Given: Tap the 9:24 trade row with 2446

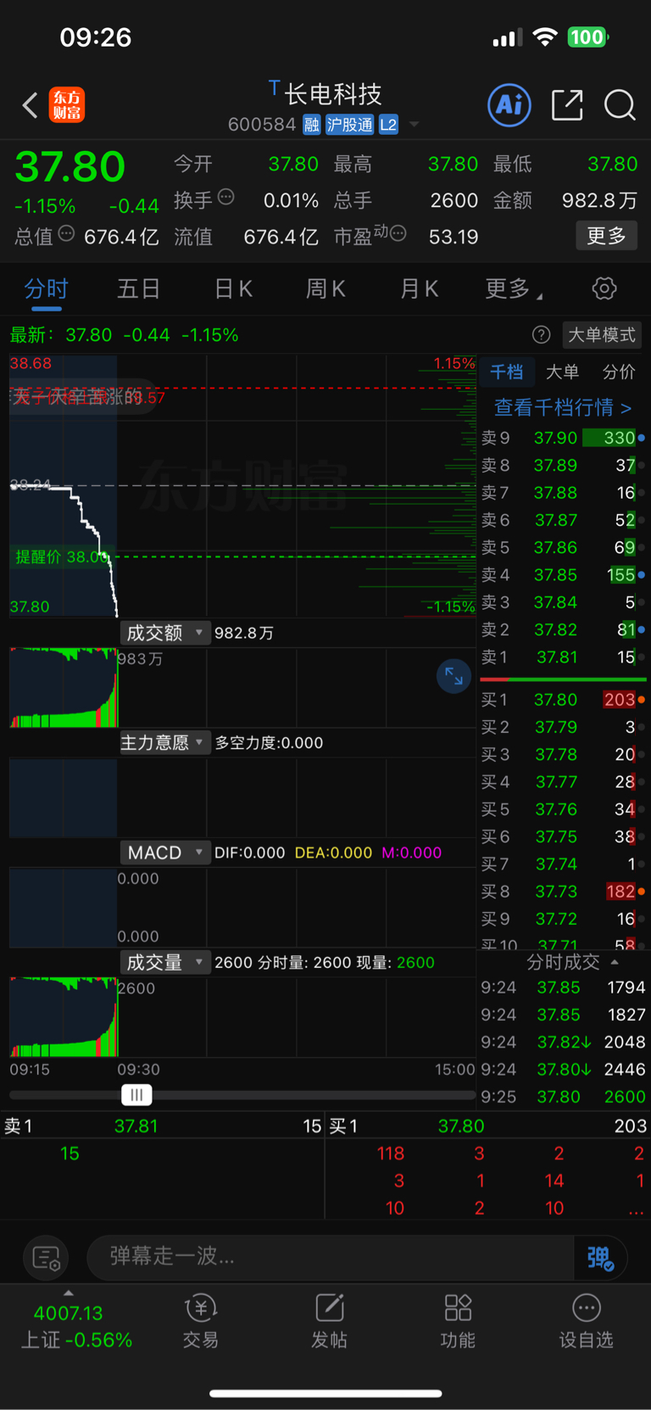Looking at the screenshot, I should (x=563, y=1069).
